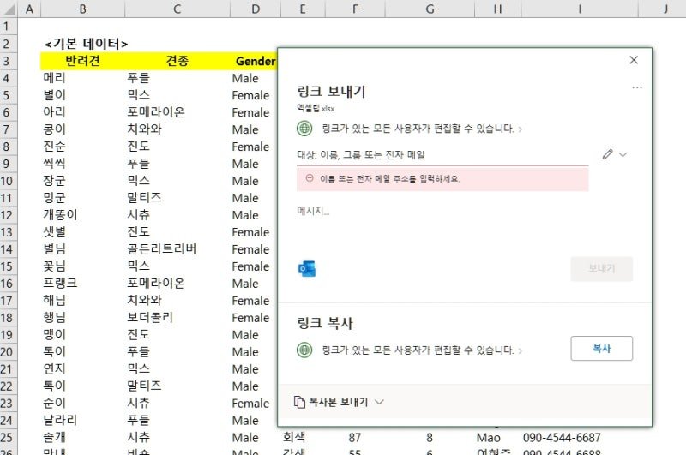This screenshot has height=455, width=686.
Task: Click the globe icon under 링크 복사
Action: (304, 350)
